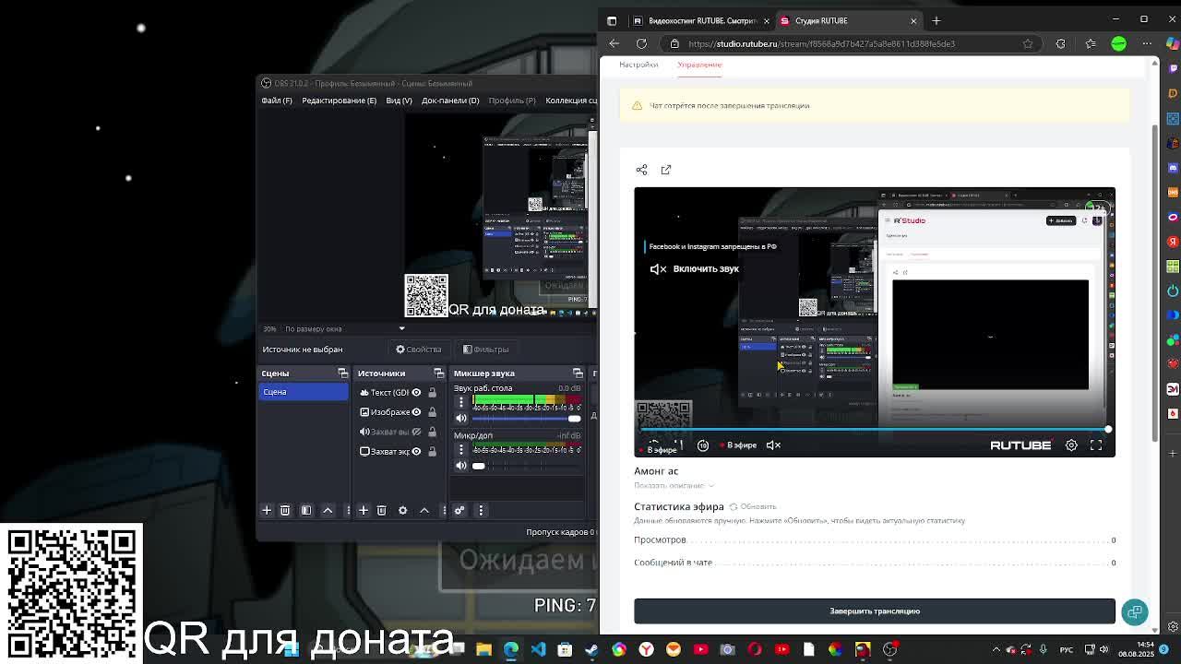Add a new scene in OBS Scenes panel

pos(267,510)
